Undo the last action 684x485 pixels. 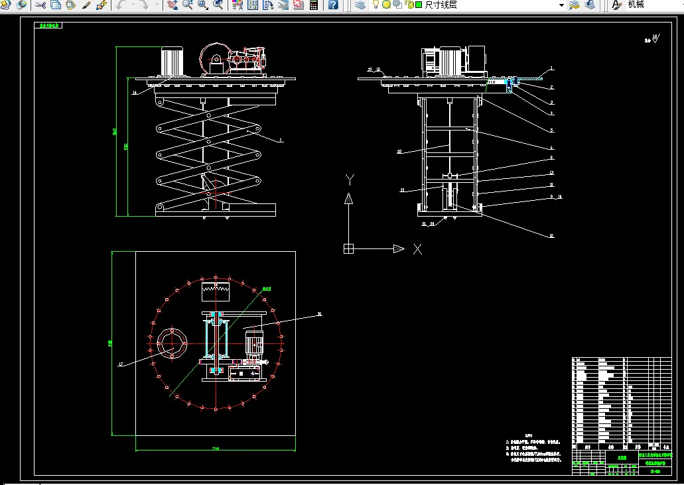coord(121,5)
